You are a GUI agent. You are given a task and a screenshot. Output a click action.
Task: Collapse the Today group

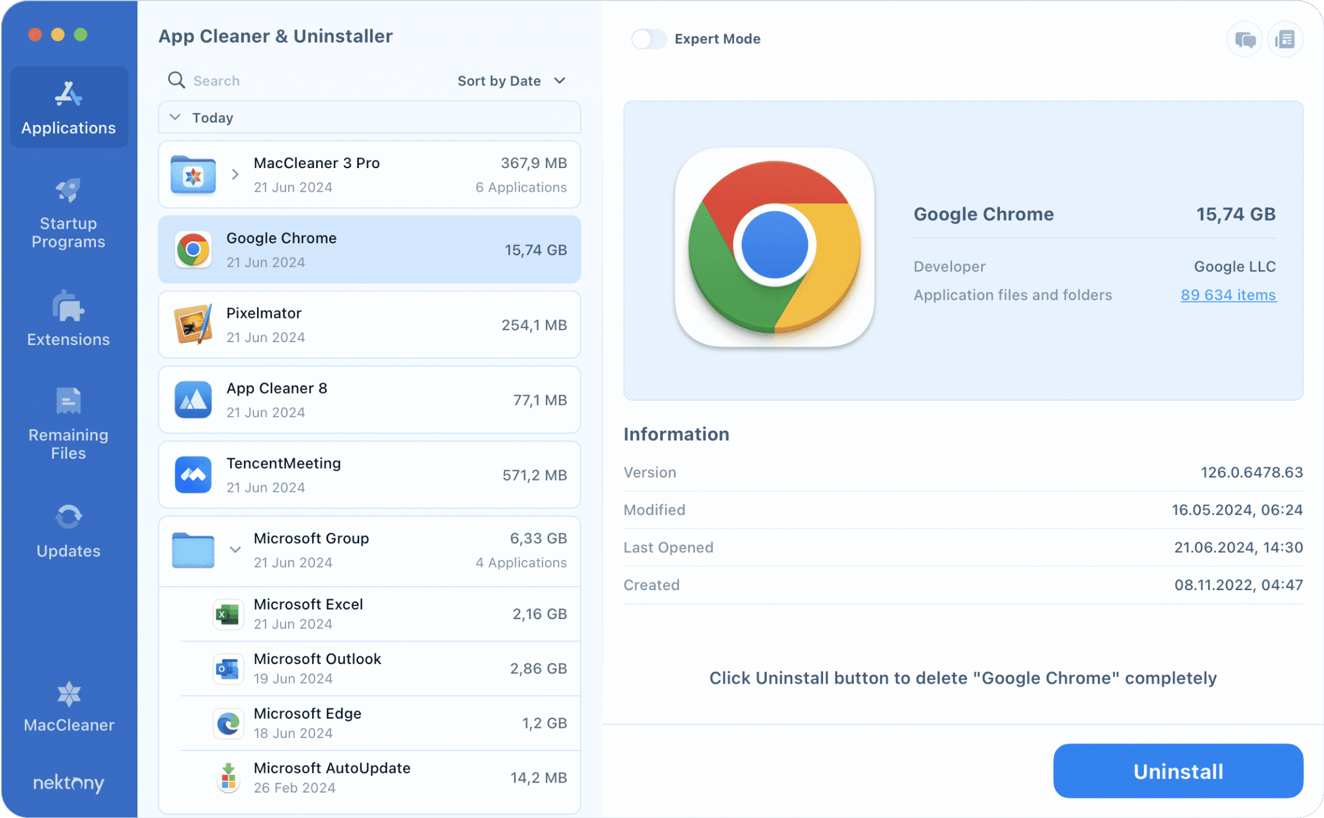(175, 117)
